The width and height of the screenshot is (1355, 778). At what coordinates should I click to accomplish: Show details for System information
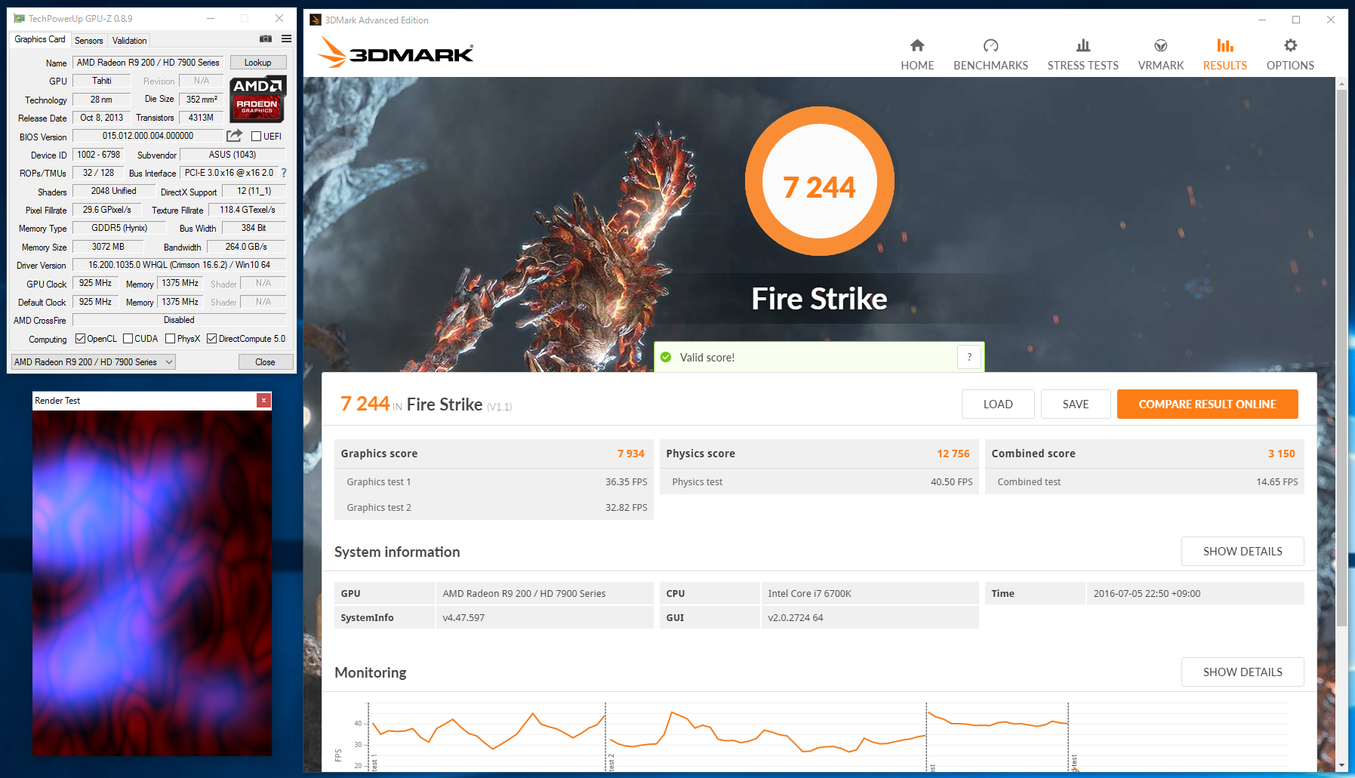1243,552
